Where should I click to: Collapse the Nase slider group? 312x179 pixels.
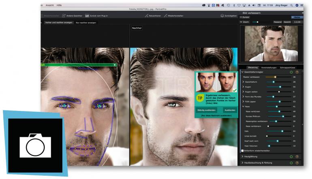pos(243,107)
